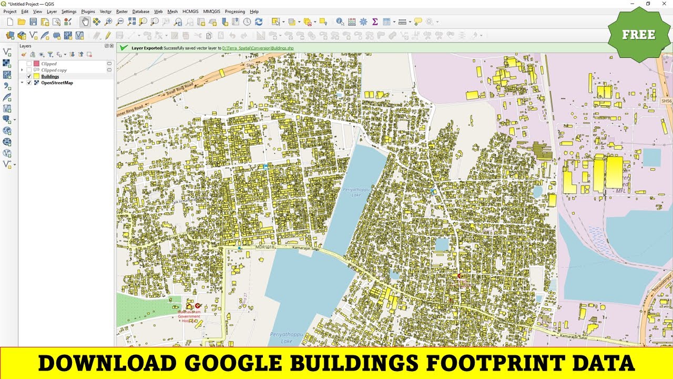Click Remove Layer icon in Layers panel

[x=89, y=54]
